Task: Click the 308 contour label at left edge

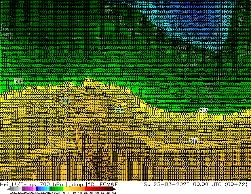Action: pyautogui.click(x=18, y=81)
